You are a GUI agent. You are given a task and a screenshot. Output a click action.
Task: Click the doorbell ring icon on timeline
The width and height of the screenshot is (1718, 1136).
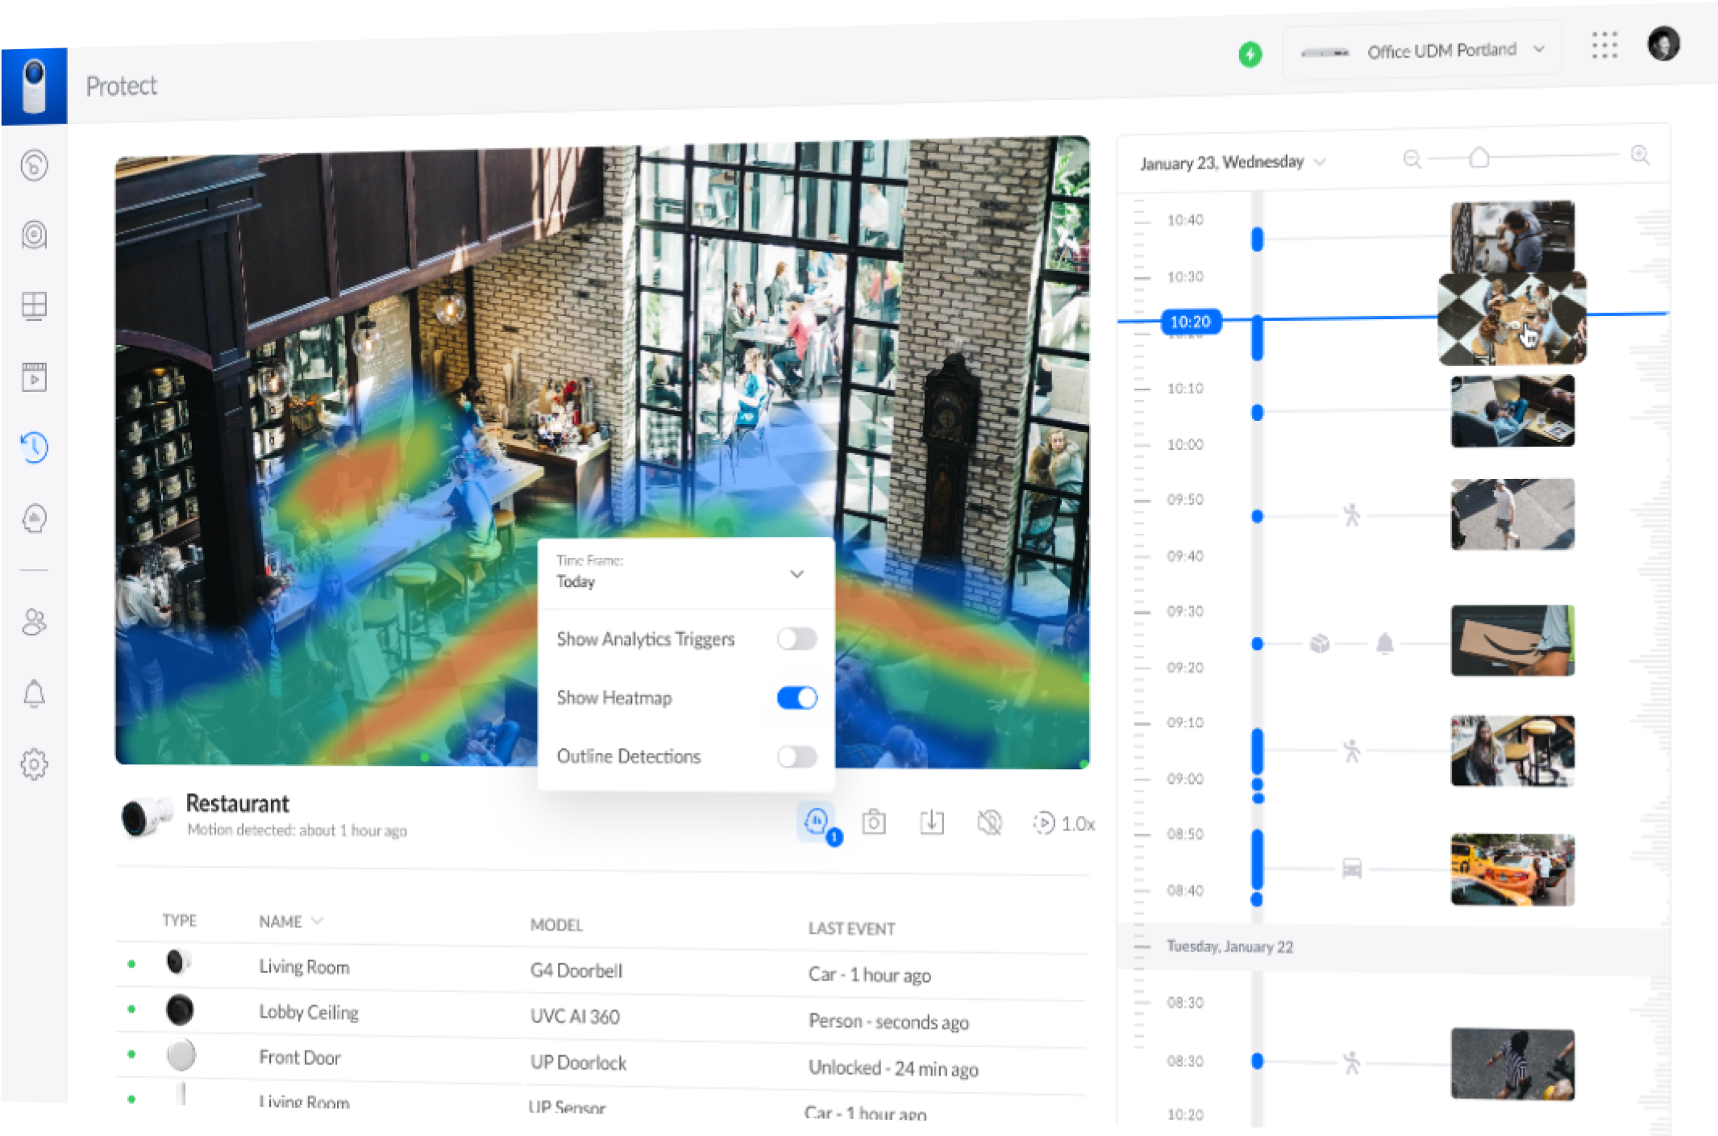1384,643
